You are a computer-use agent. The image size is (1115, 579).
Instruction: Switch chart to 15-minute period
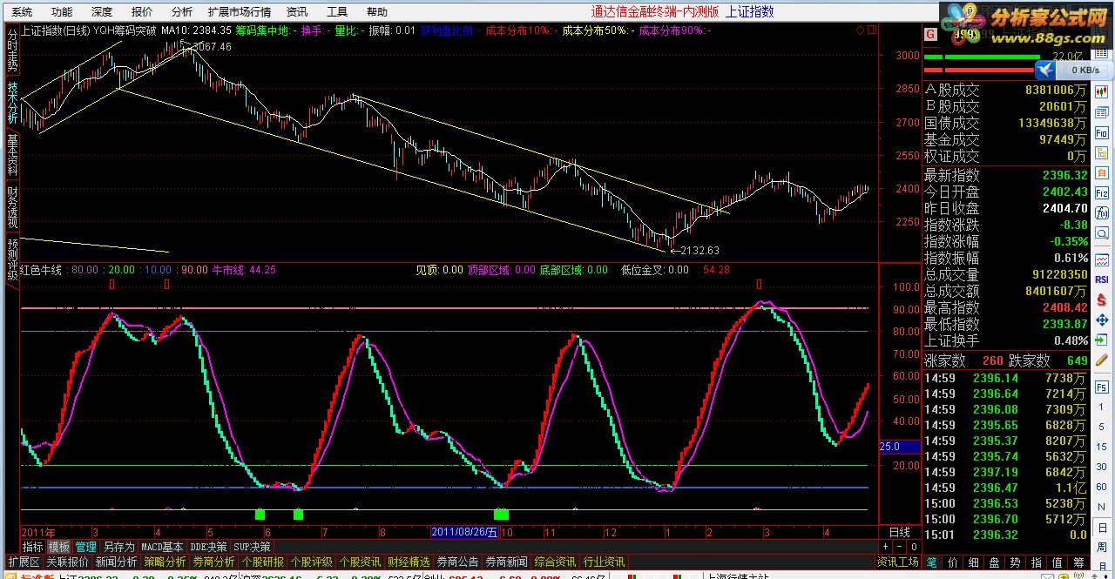1101,446
